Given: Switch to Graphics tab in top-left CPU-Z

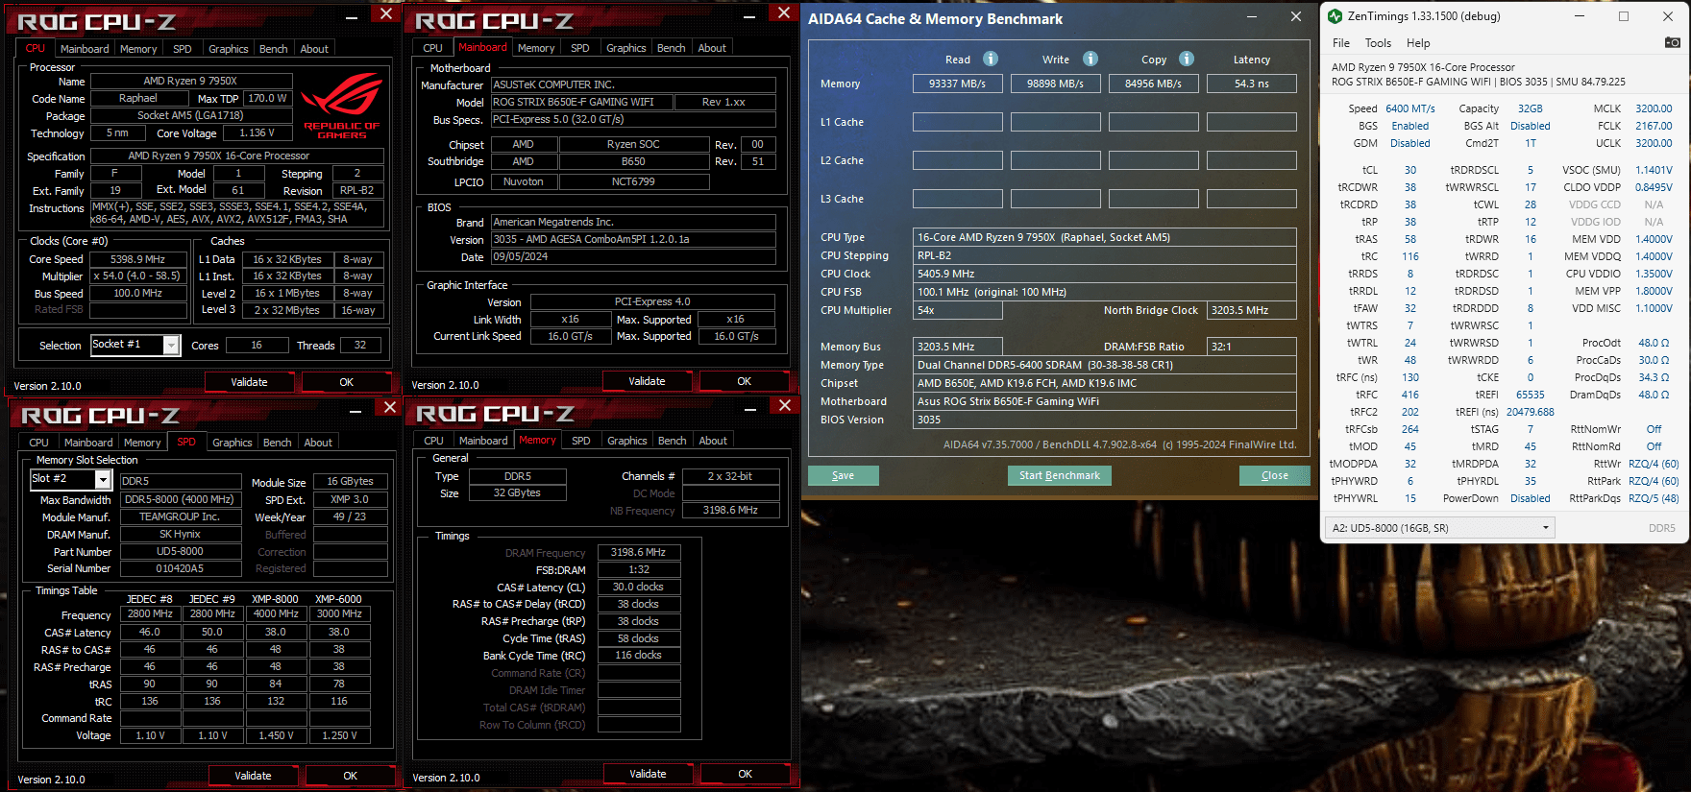Looking at the screenshot, I should point(229,49).
